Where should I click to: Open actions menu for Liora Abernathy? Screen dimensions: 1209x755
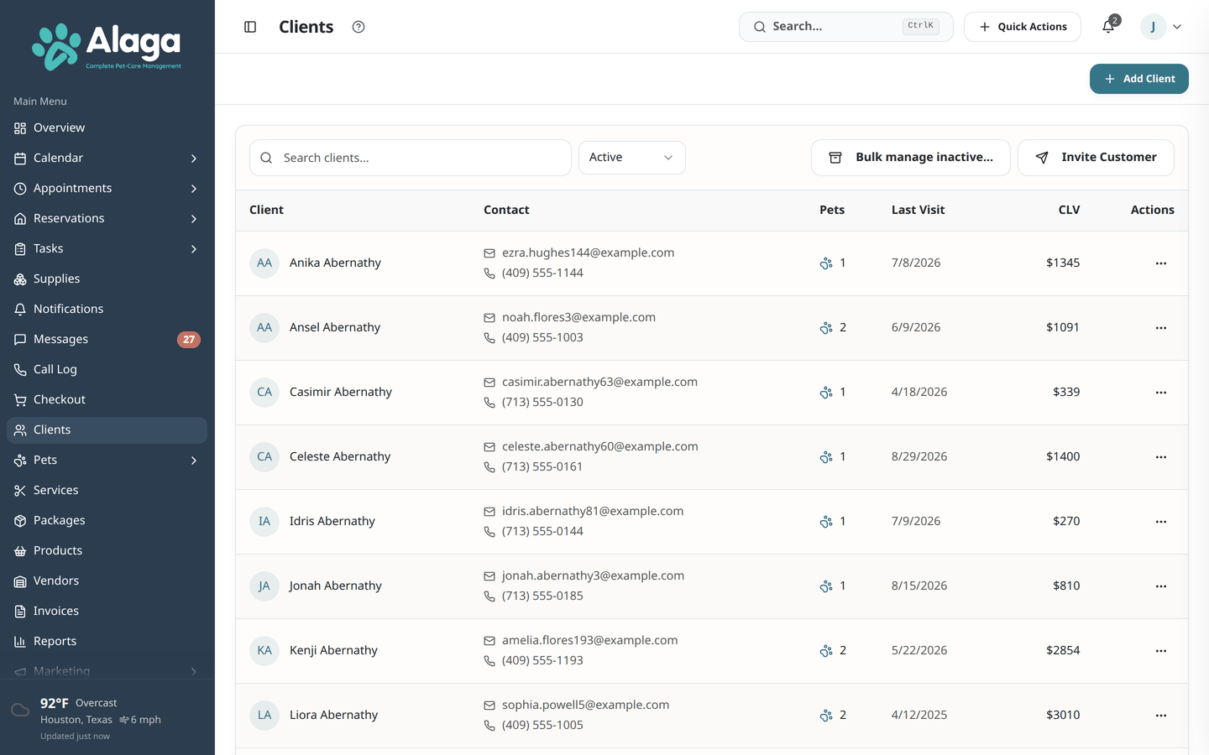(1161, 716)
